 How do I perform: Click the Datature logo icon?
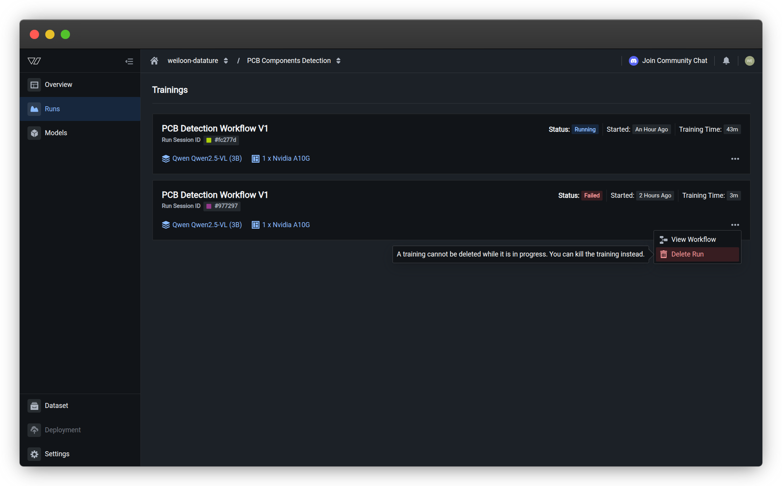tap(34, 61)
